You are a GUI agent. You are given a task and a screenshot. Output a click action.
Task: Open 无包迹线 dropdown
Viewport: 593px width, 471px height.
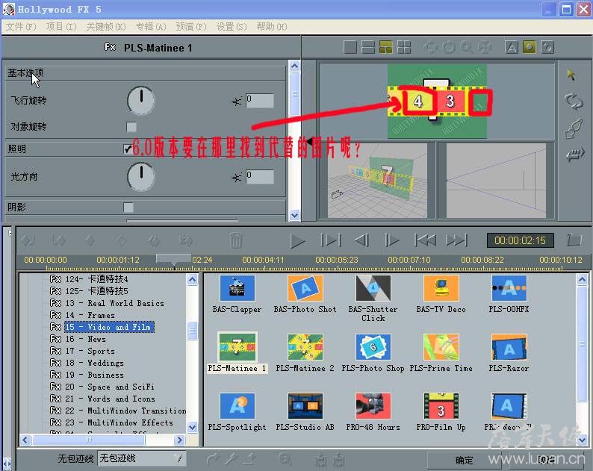(142, 458)
